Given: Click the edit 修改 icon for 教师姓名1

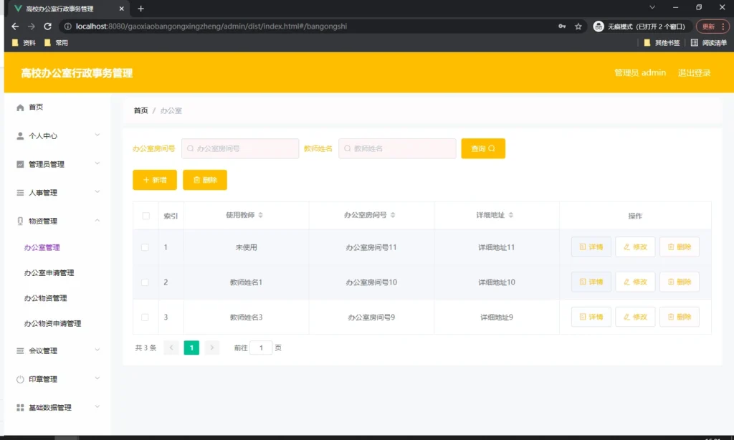Looking at the screenshot, I should pos(626,282).
